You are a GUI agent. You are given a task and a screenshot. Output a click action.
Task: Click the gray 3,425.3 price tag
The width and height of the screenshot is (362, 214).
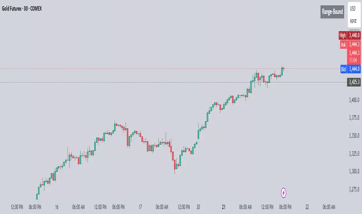pyautogui.click(x=353, y=82)
